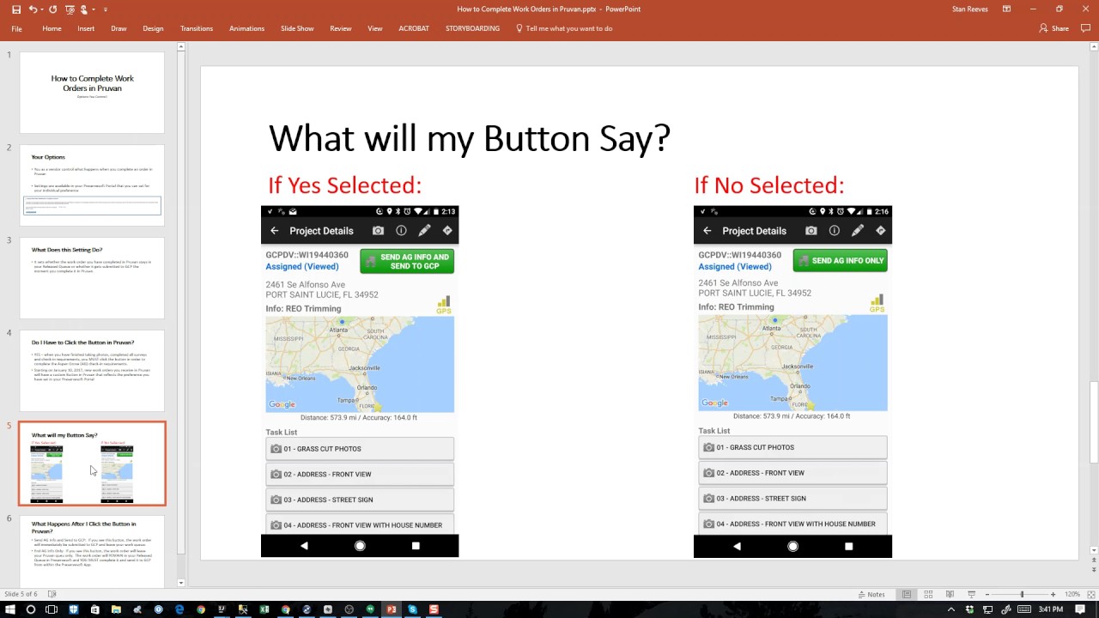
Task: Click the thumbnail pane scroll up arrow
Action: pos(181,46)
